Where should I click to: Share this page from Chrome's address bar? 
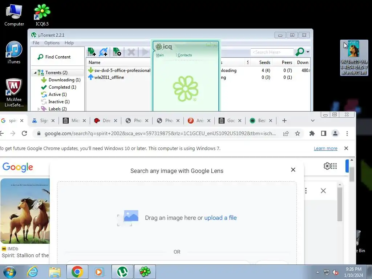coord(286,133)
